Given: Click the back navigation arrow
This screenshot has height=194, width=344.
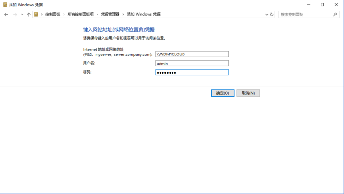Looking at the screenshot, I should point(6,15).
